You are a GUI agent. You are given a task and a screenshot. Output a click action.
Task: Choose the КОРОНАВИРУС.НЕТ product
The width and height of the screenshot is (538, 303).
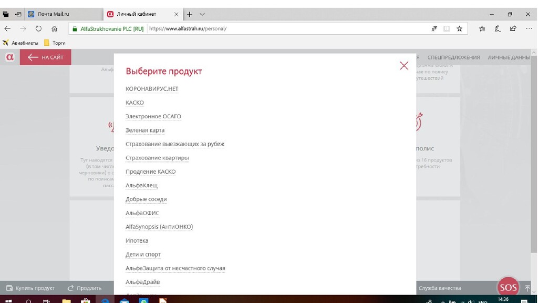tap(152, 88)
